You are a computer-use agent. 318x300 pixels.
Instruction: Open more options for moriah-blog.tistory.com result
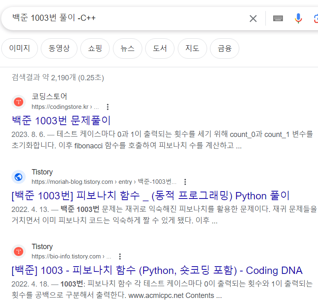tap(185, 182)
